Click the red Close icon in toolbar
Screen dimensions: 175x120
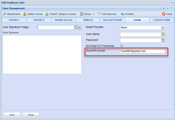(164, 14)
